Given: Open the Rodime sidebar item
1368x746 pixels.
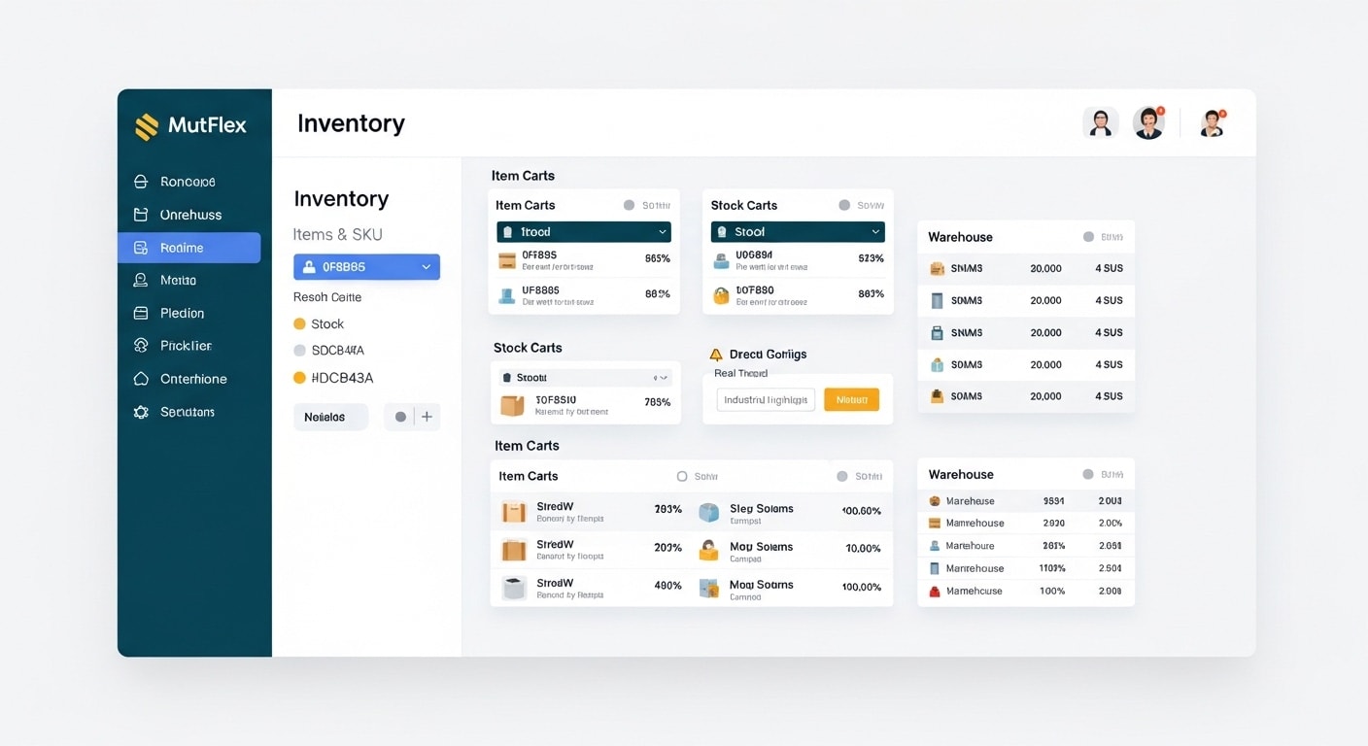Looking at the screenshot, I should 189,248.
